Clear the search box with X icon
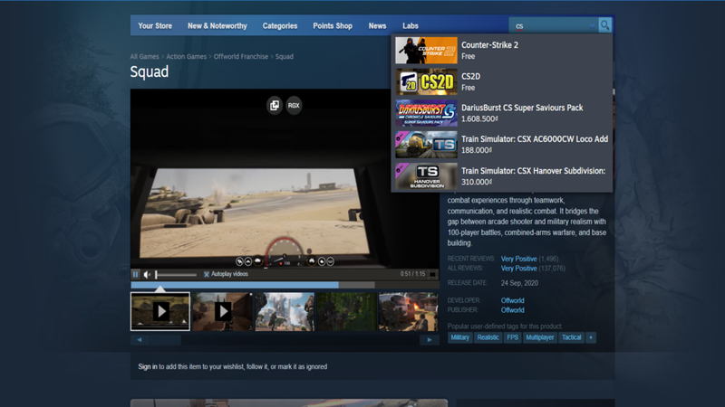This screenshot has height=407, width=725. 592,26
